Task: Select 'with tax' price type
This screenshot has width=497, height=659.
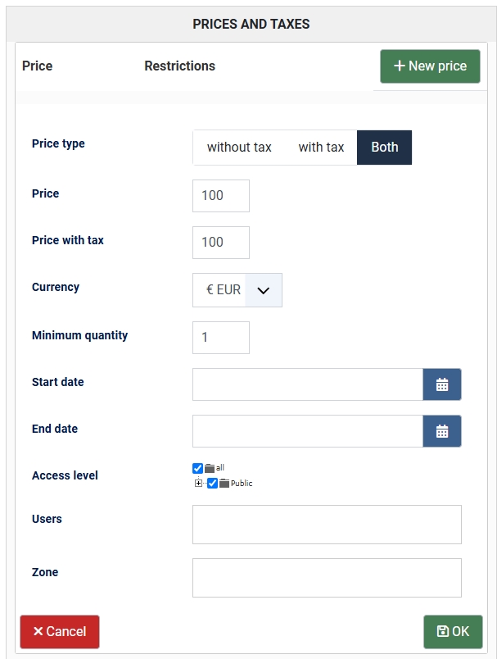Action: pos(321,148)
